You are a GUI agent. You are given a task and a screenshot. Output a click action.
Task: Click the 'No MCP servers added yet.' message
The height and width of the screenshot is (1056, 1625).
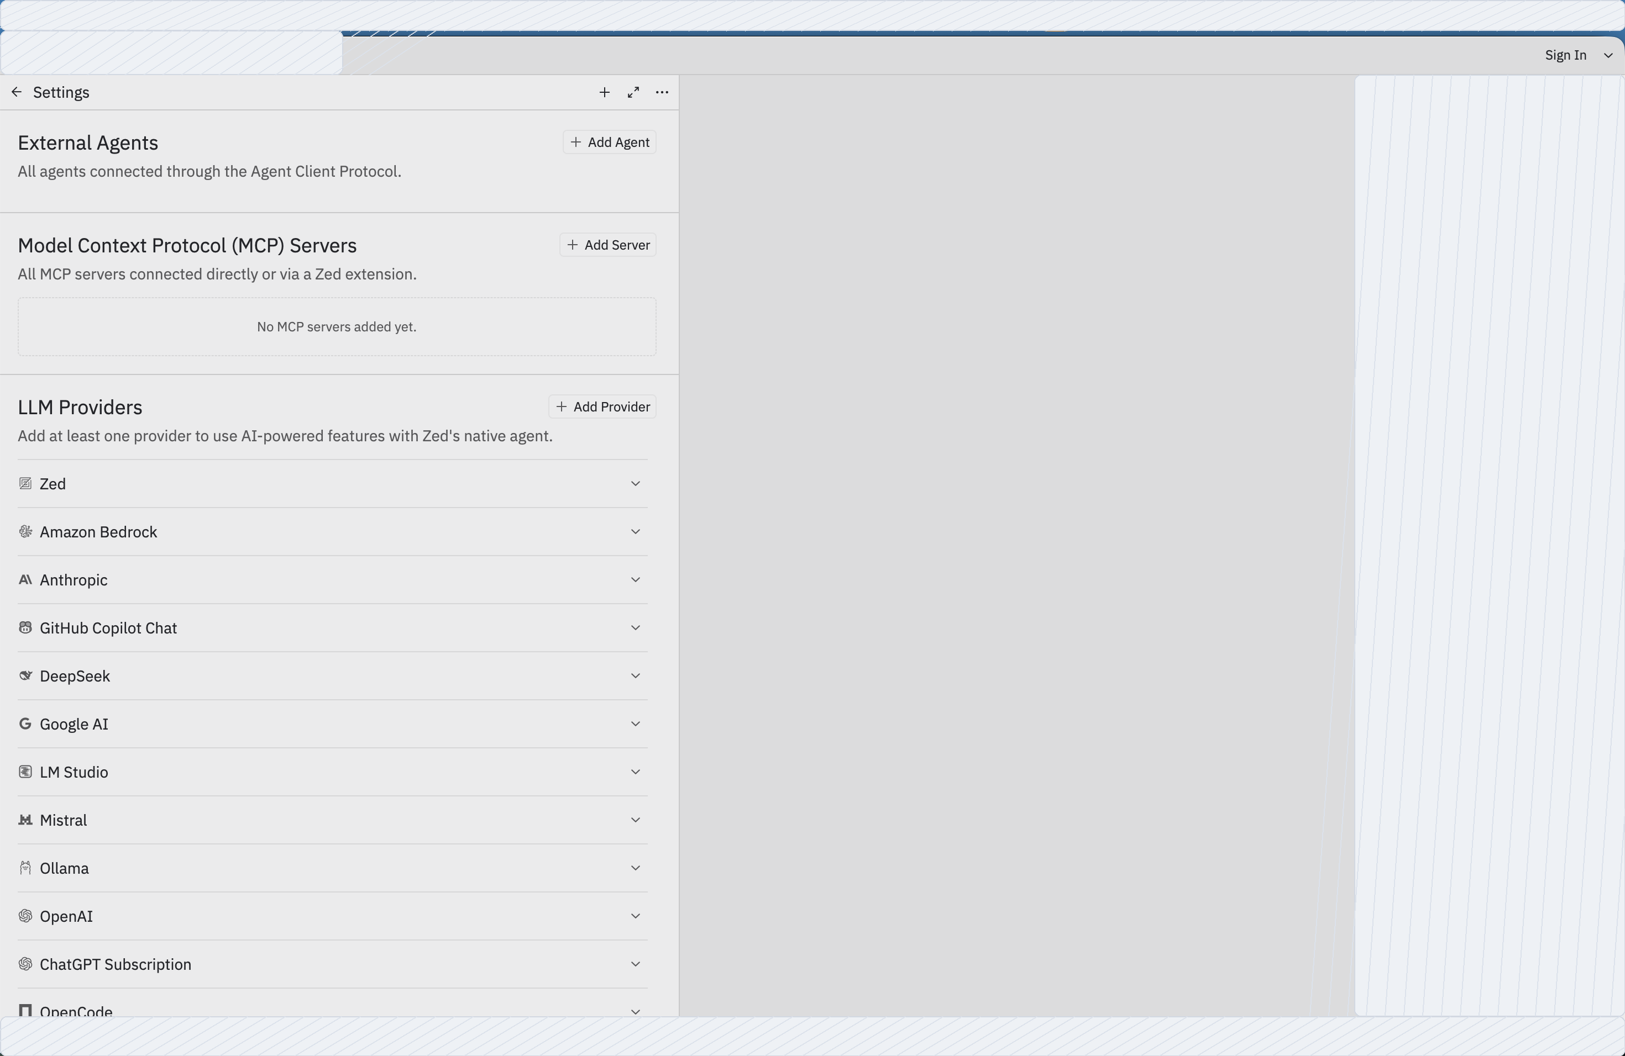point(337,327)
